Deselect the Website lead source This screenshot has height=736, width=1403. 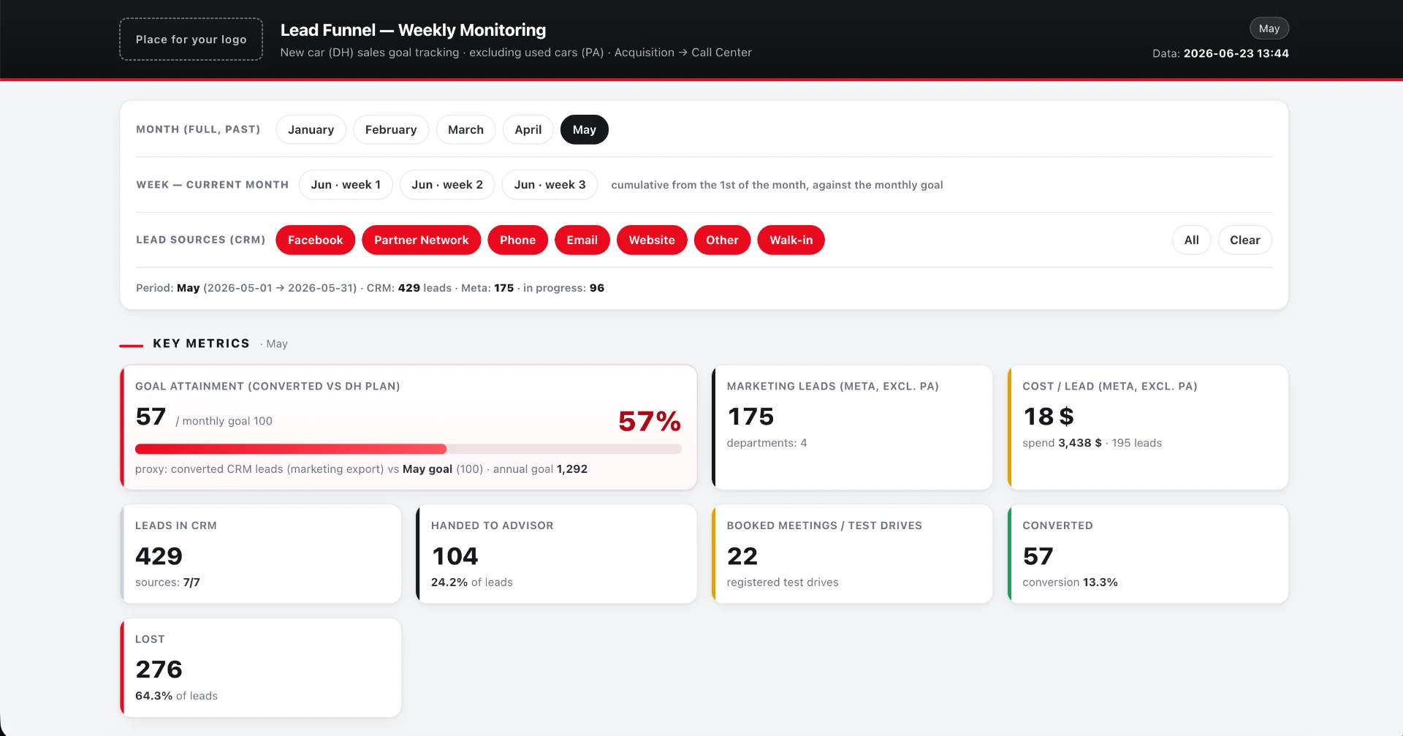coord(652,240)
